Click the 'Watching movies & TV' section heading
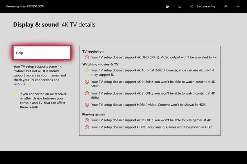This screenshot has height=164, width=247. click(x=100, y=64)
